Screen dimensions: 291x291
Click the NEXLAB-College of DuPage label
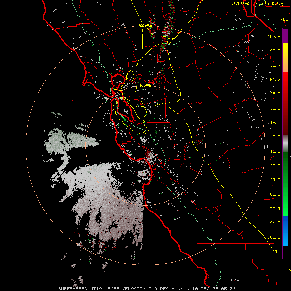(x=261, y=4)
